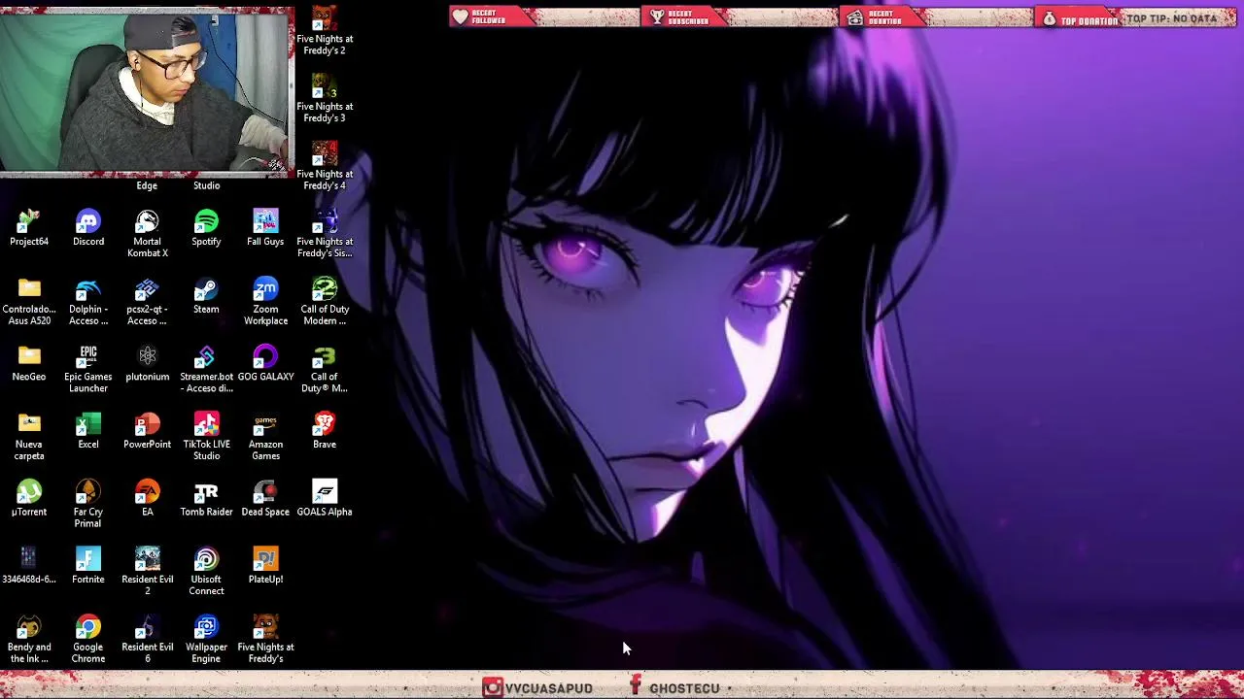Click the VVCUASAPUD Instagram handle
Screen dimensions: 1244x699
(549, 688)
